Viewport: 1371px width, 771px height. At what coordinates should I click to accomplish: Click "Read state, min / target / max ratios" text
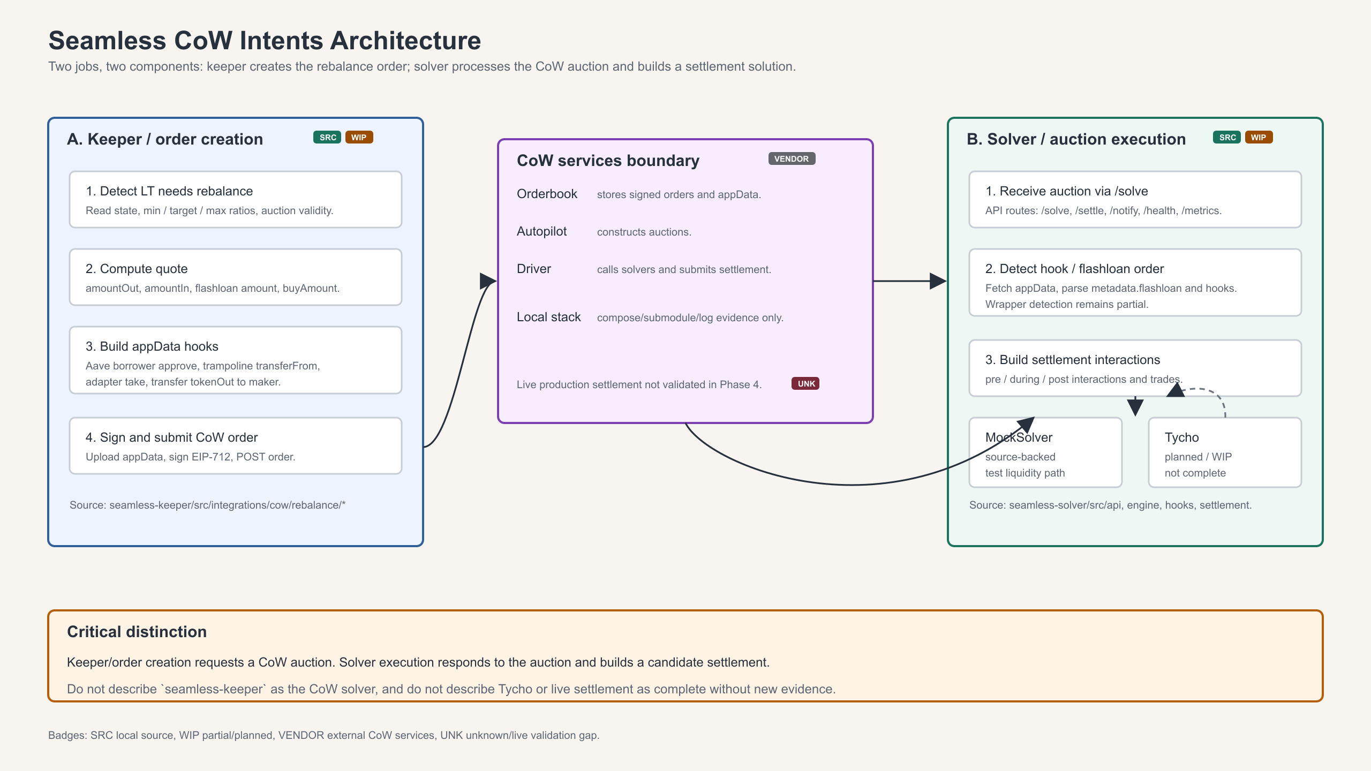[209, 210]
